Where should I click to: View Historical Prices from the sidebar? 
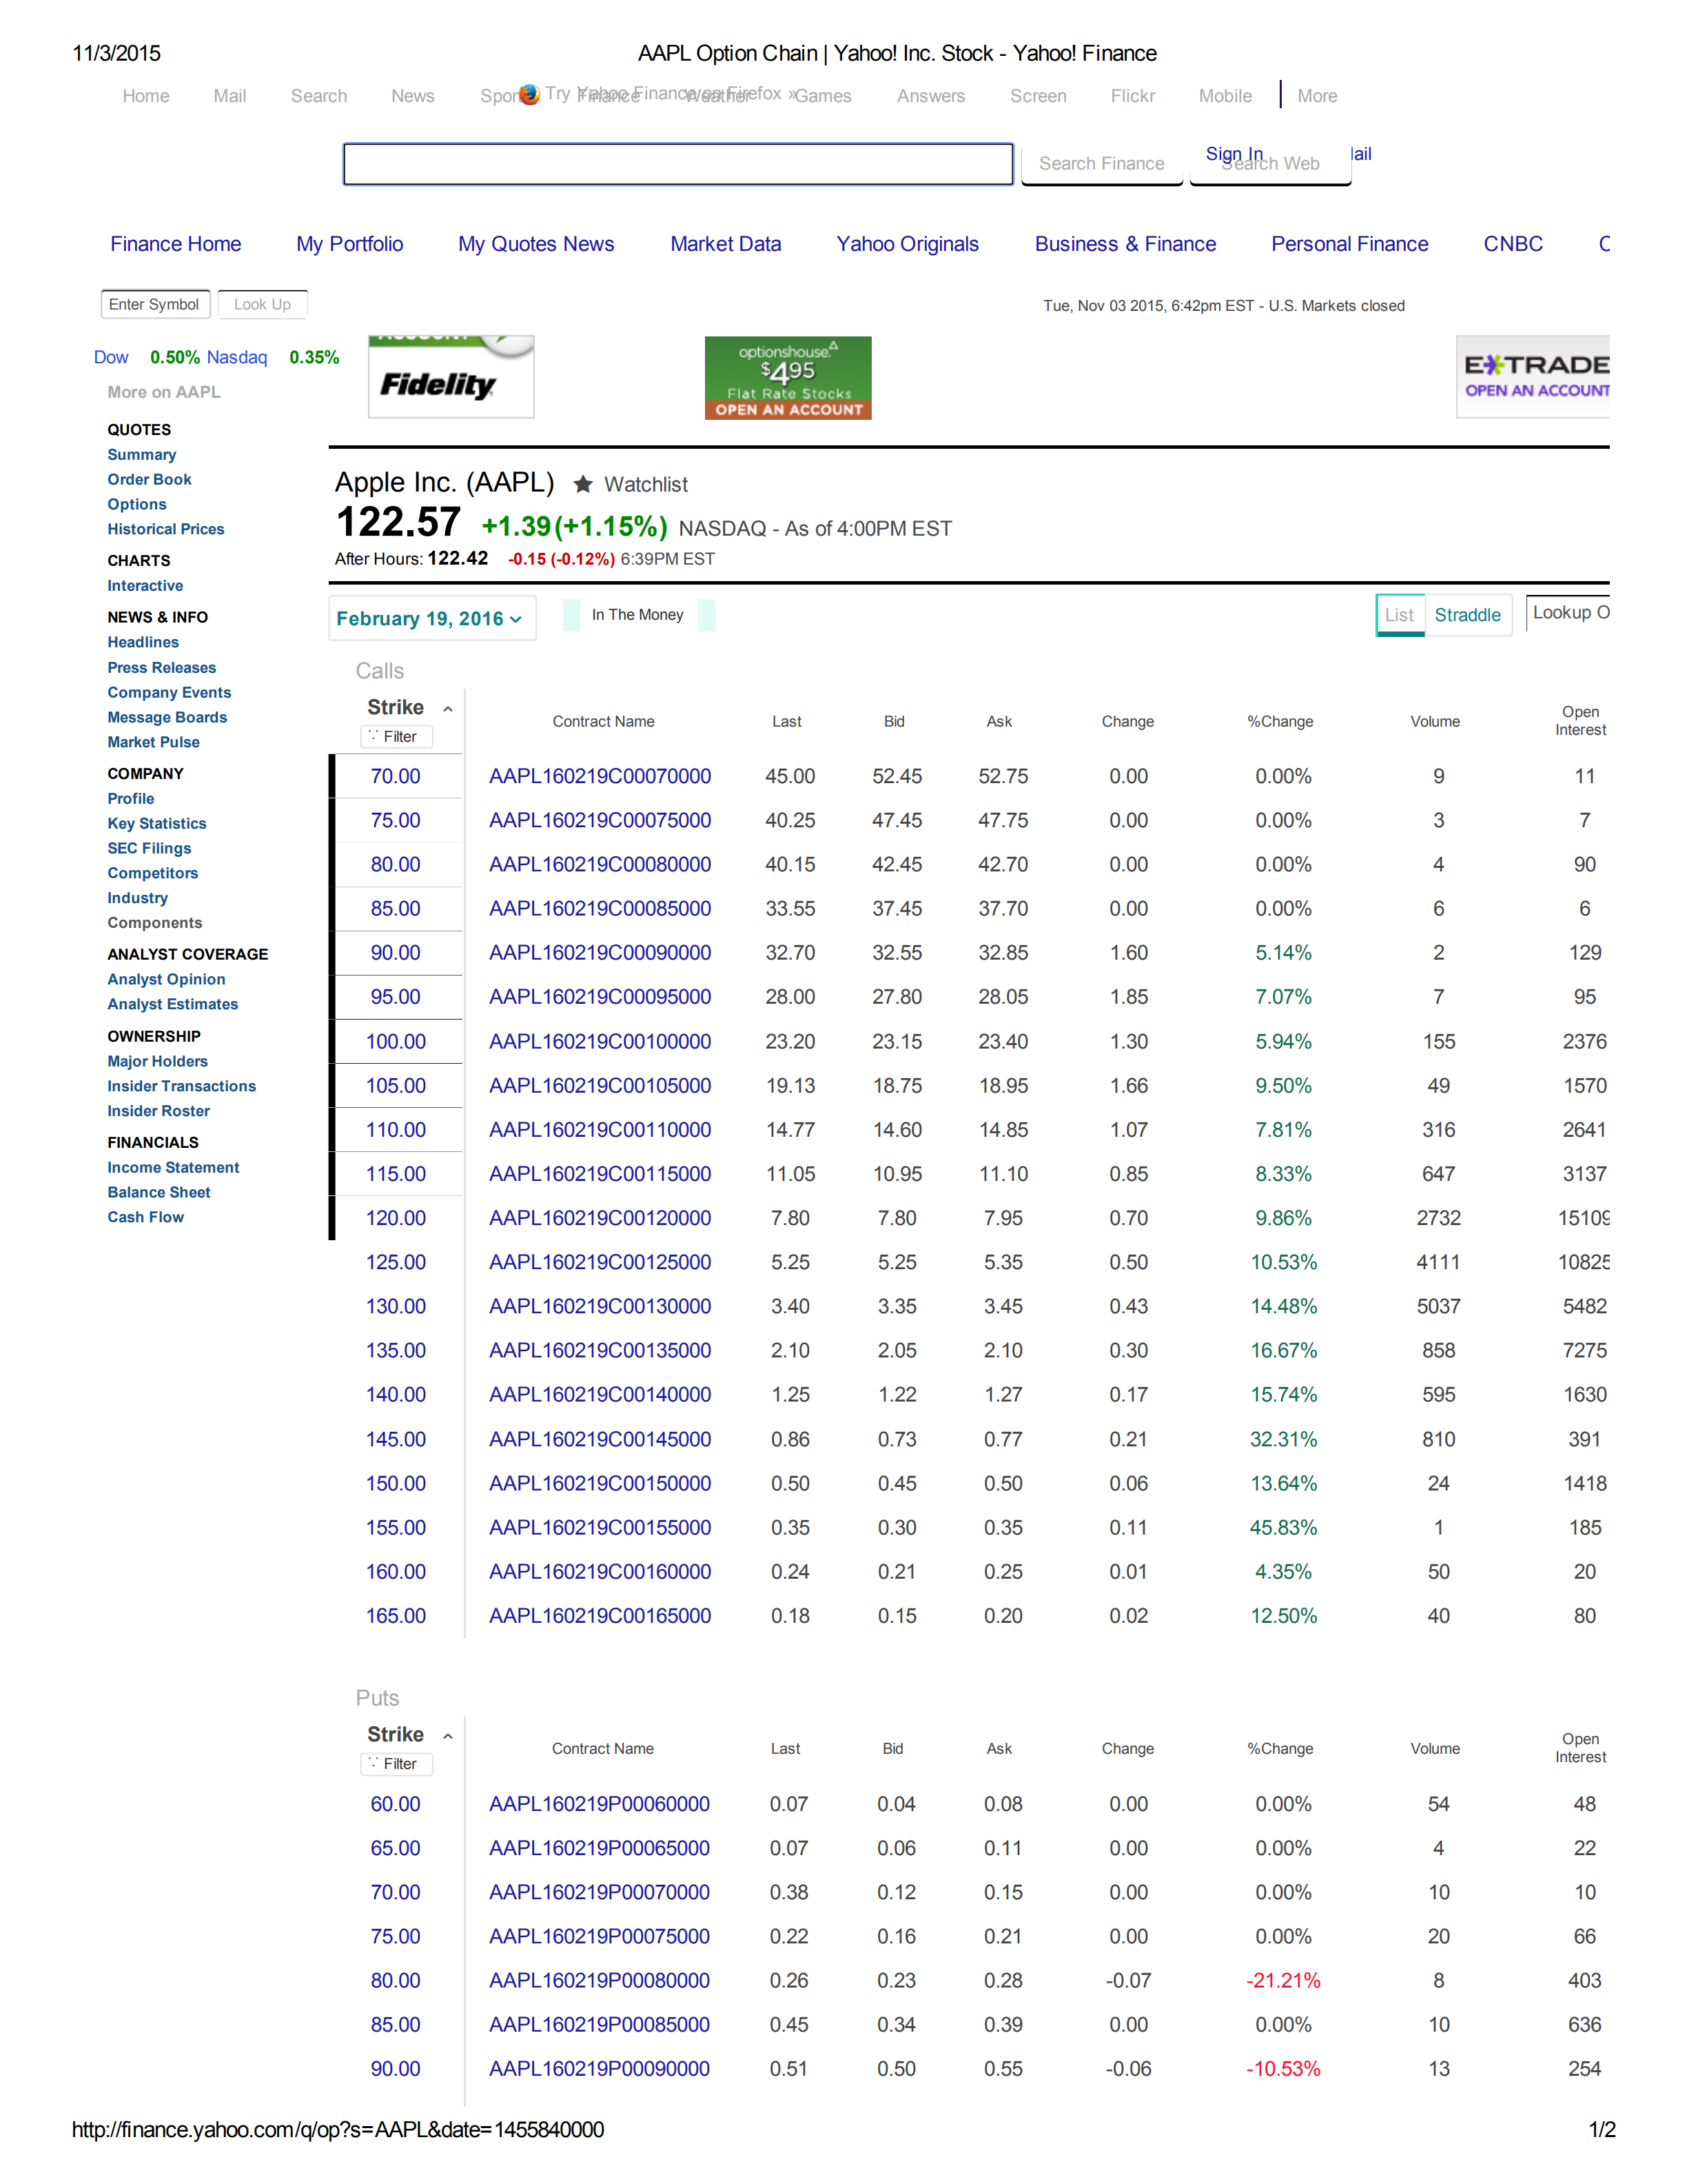(x=166, y=529)
